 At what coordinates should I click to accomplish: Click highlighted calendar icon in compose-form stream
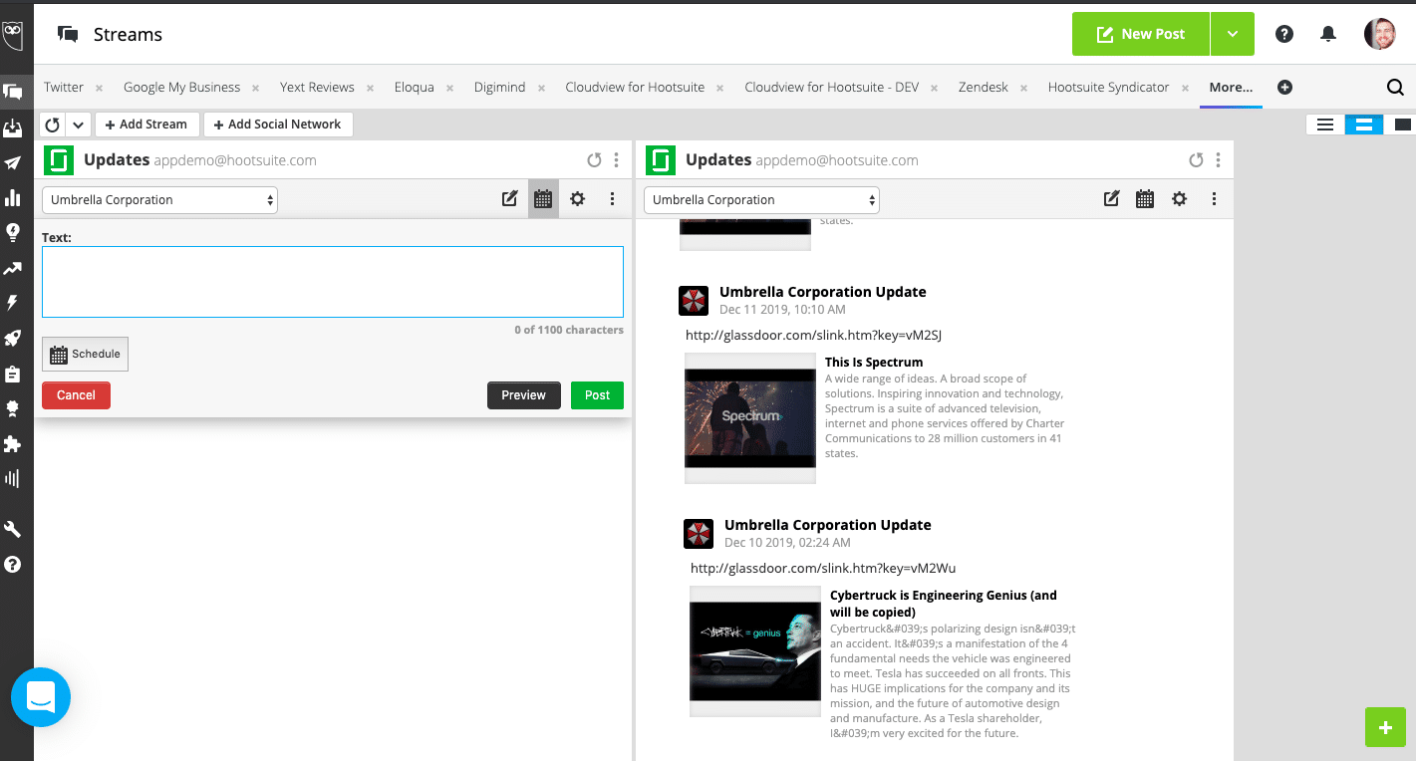click(x=543, y=199)
